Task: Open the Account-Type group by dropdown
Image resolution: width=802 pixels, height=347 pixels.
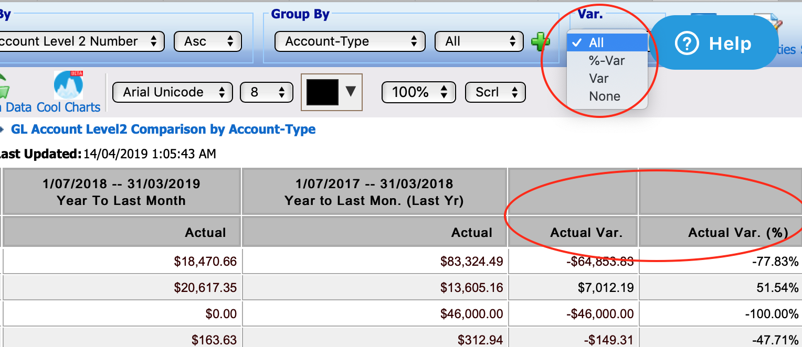Action: pos(350,41)
